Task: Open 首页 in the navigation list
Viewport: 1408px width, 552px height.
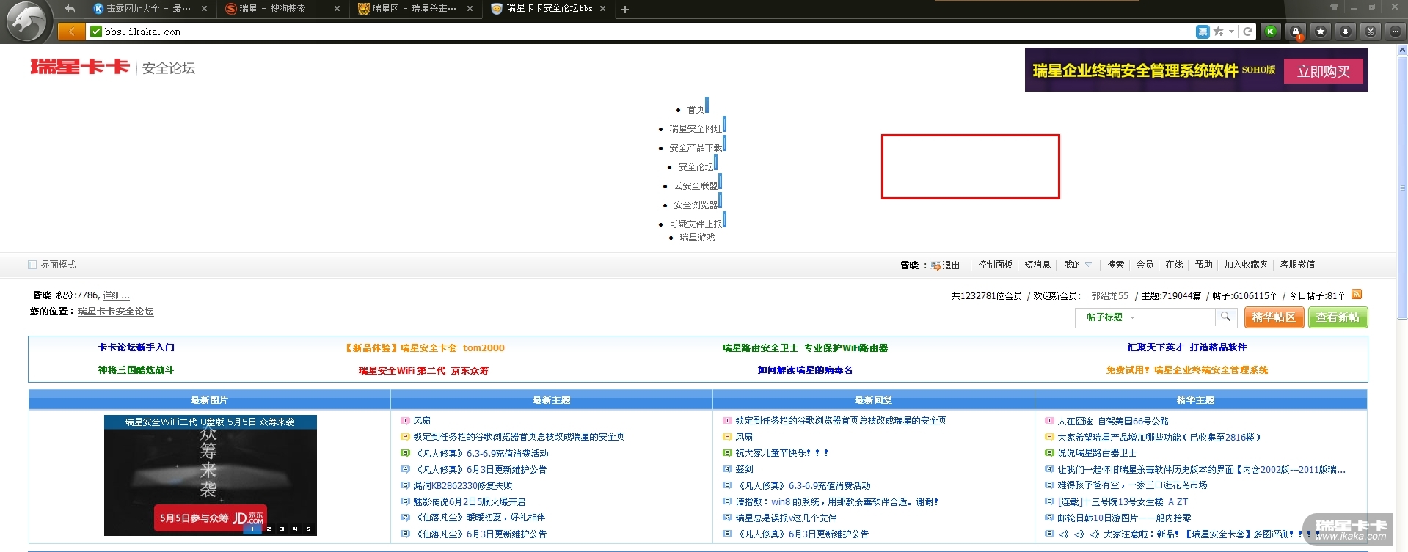Action: [x=696, y=110]
